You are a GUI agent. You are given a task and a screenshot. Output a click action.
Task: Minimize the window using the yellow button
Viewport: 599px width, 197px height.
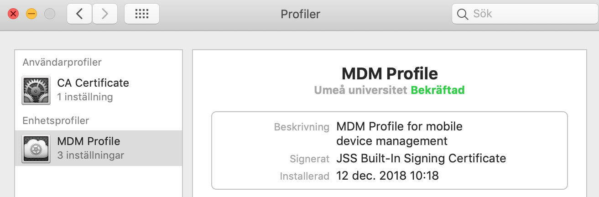click(x=31, y=14)
